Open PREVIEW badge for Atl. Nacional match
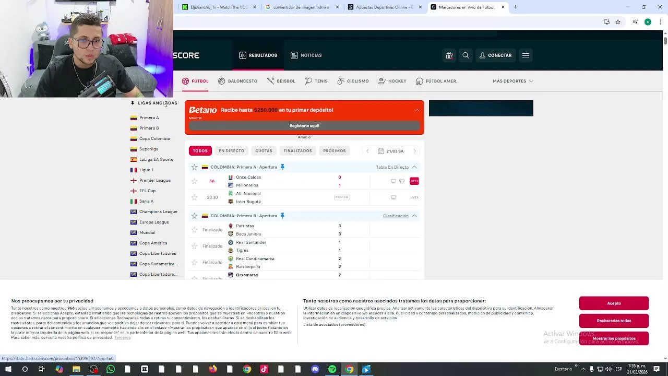This screenshot has height=376, width=668. tap(342, 197)
